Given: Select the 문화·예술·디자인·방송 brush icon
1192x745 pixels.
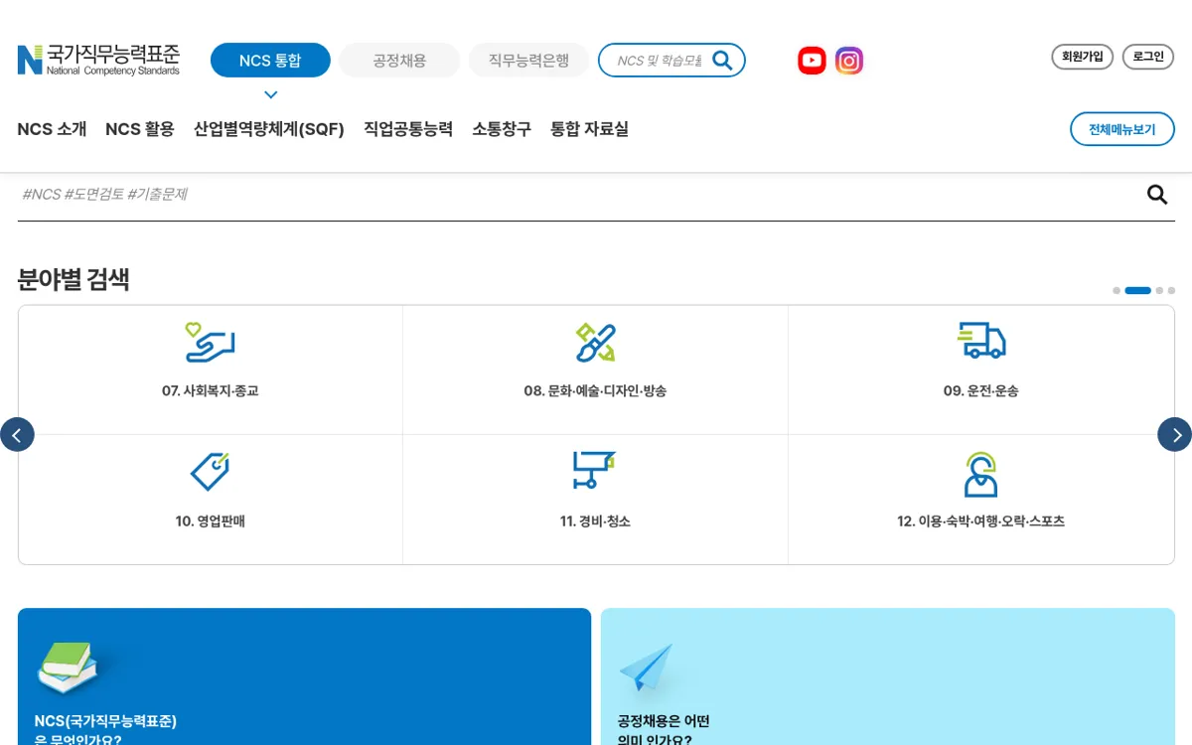Looking at the screenshot, I should tap(595, 343).
